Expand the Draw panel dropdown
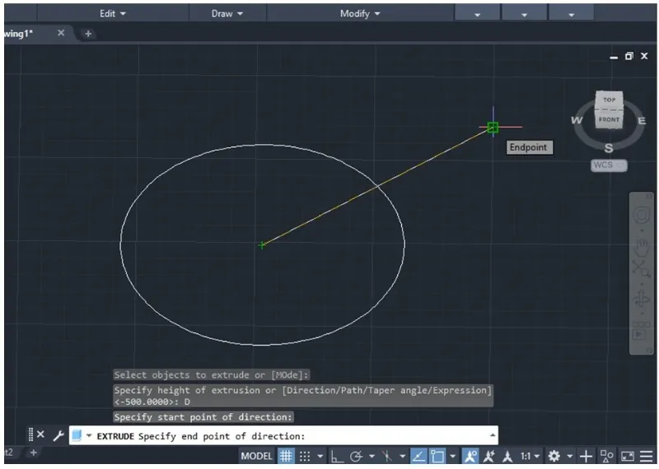Image resolution: width=659 pixels, height=469 pixels. [x=227, y=13]
